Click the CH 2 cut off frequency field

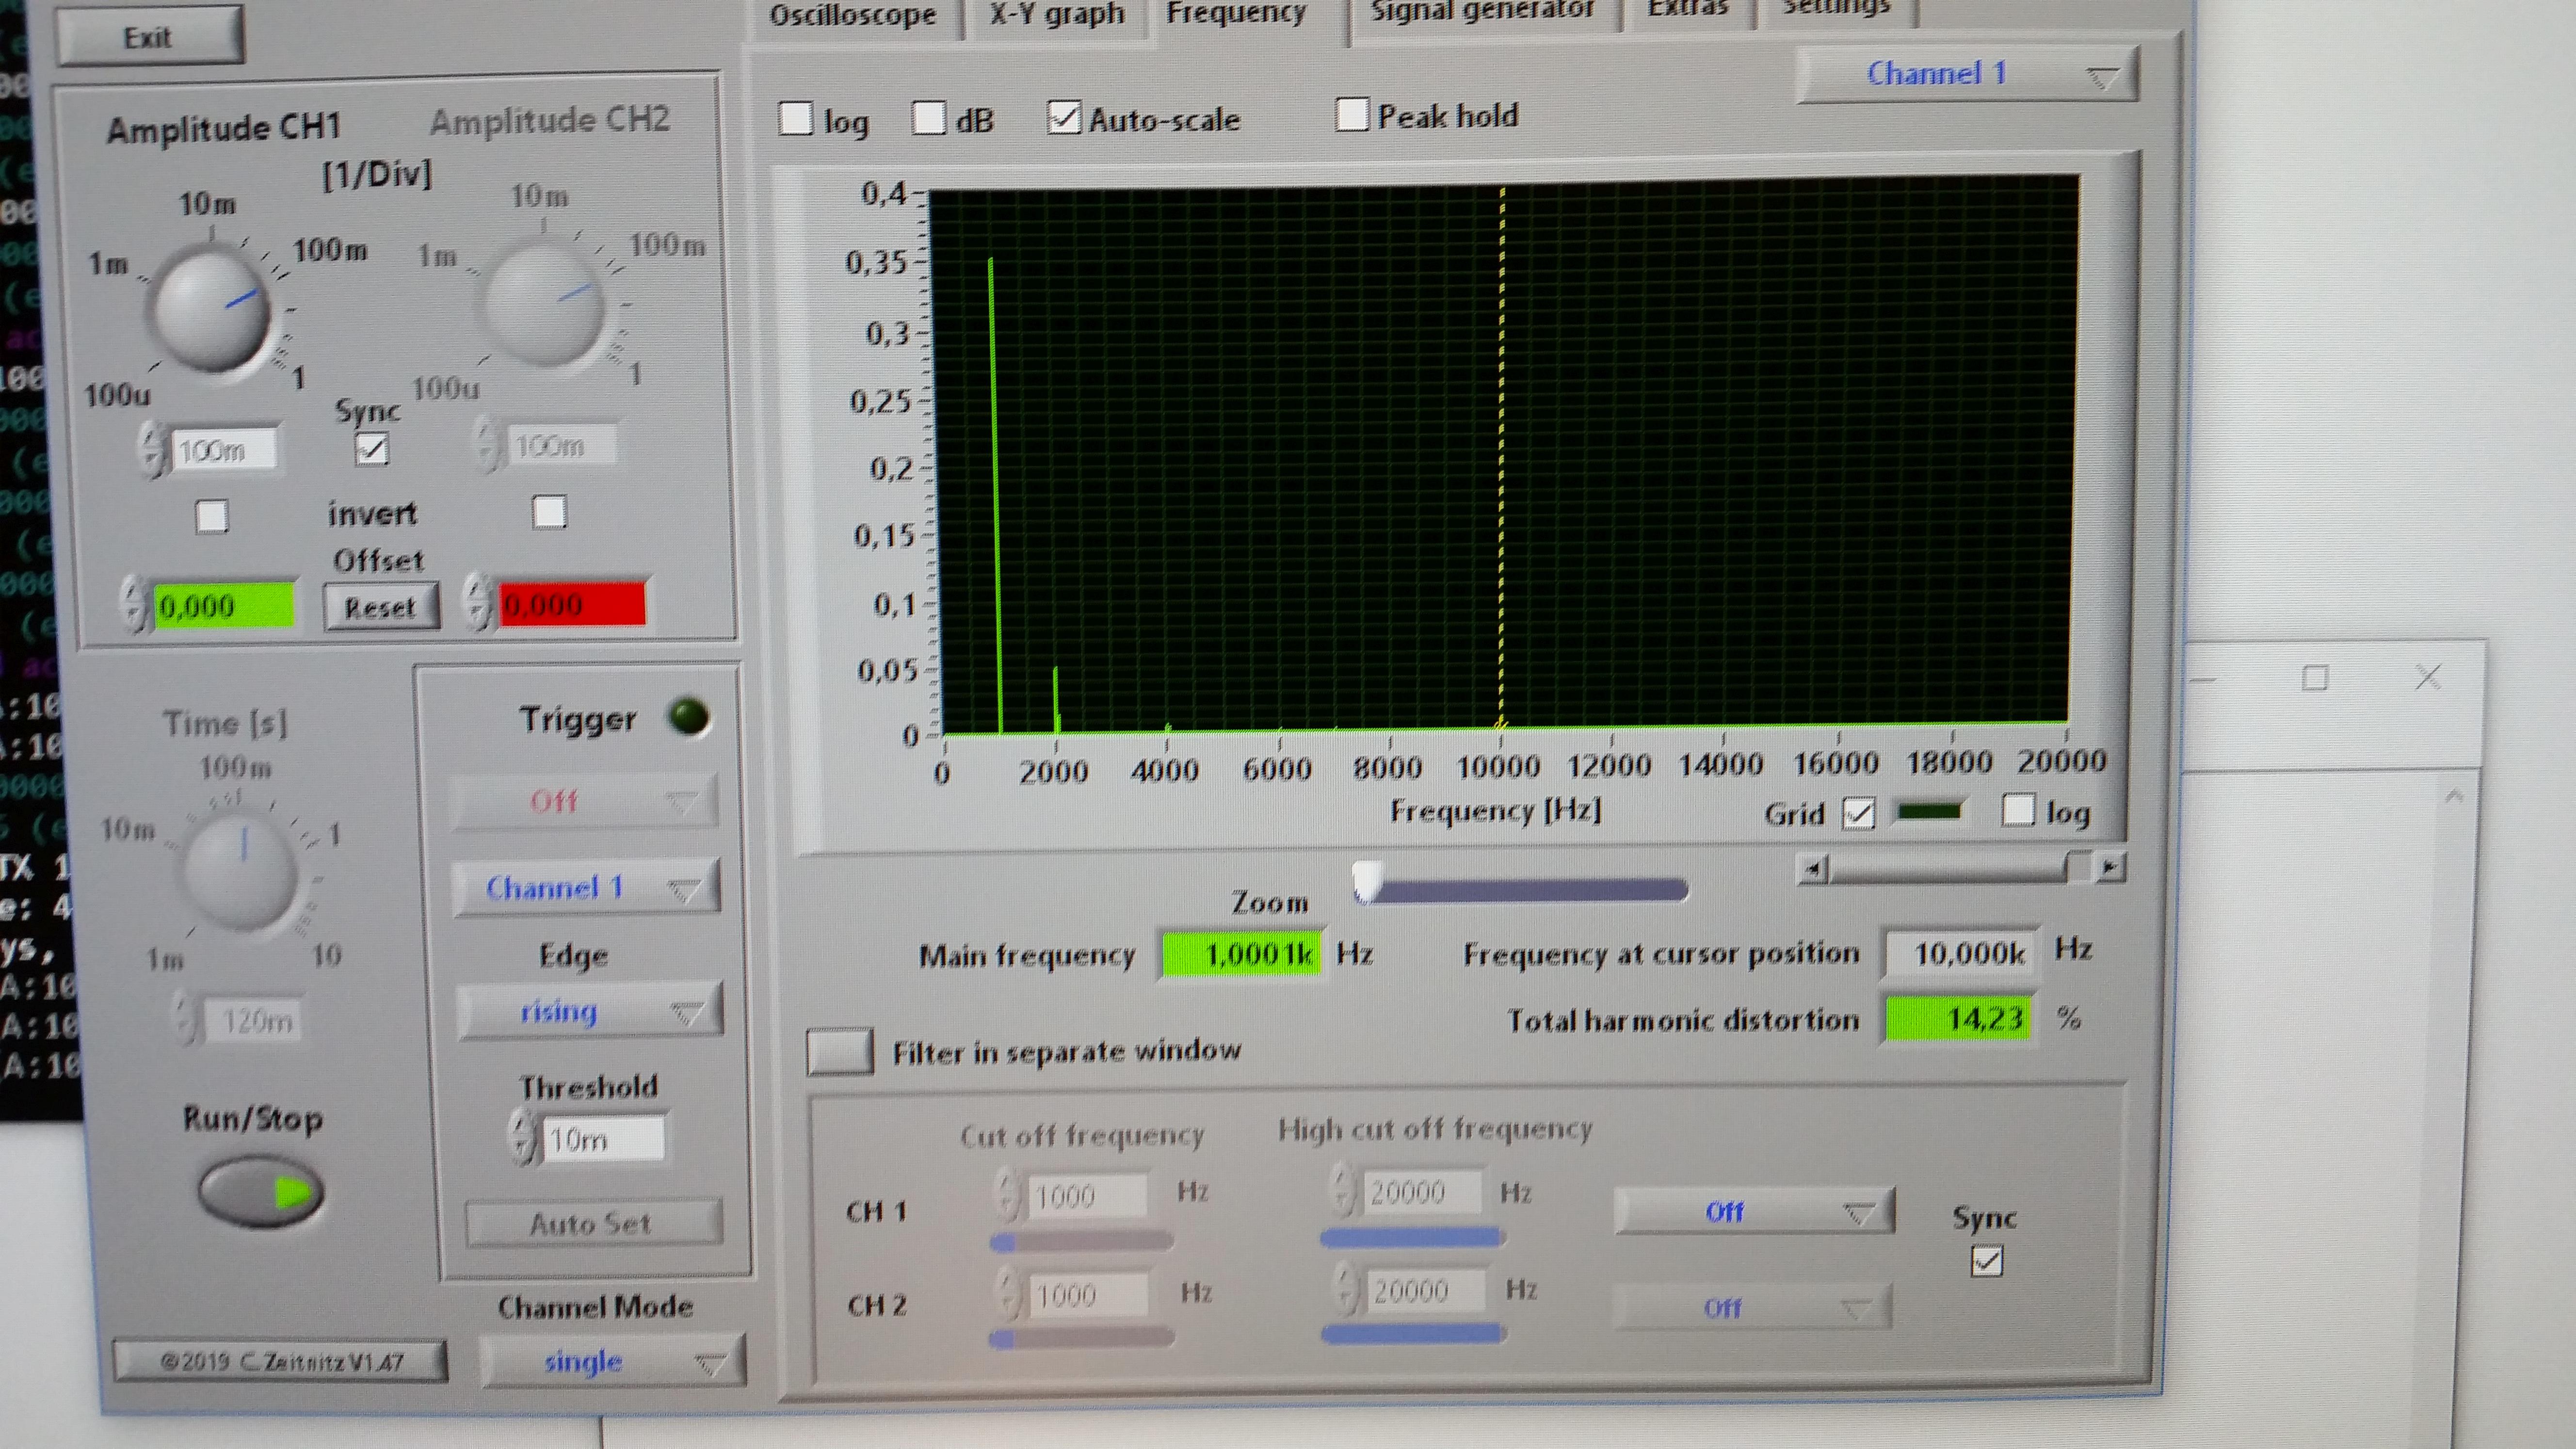pyautogui.click(x=1089, y=1295)
